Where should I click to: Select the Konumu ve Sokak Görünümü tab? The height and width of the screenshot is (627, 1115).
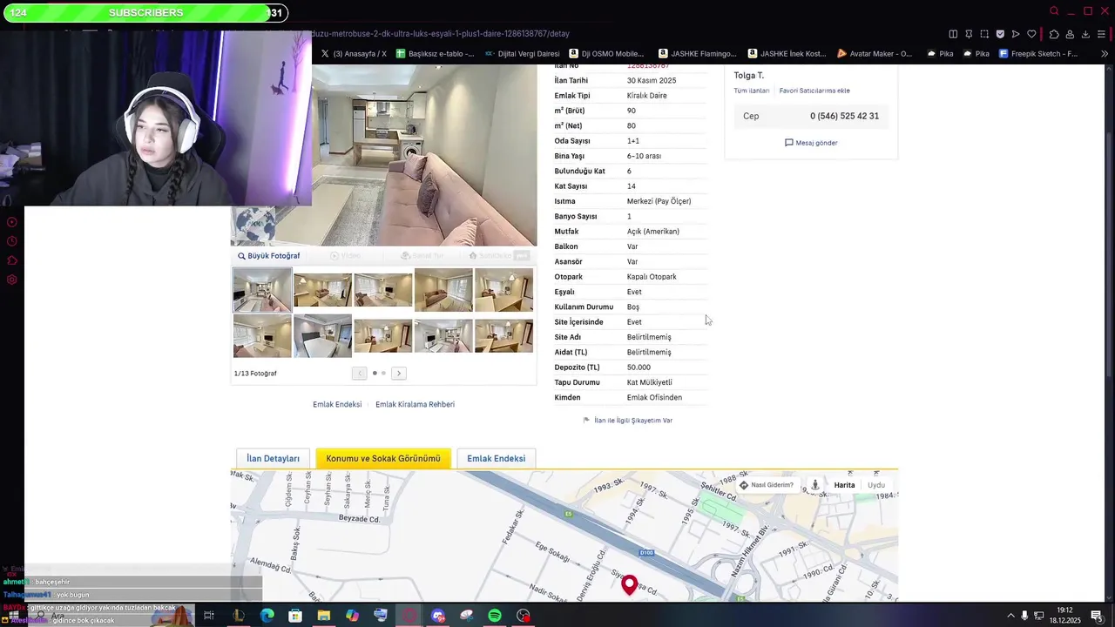tap(383, 459)
